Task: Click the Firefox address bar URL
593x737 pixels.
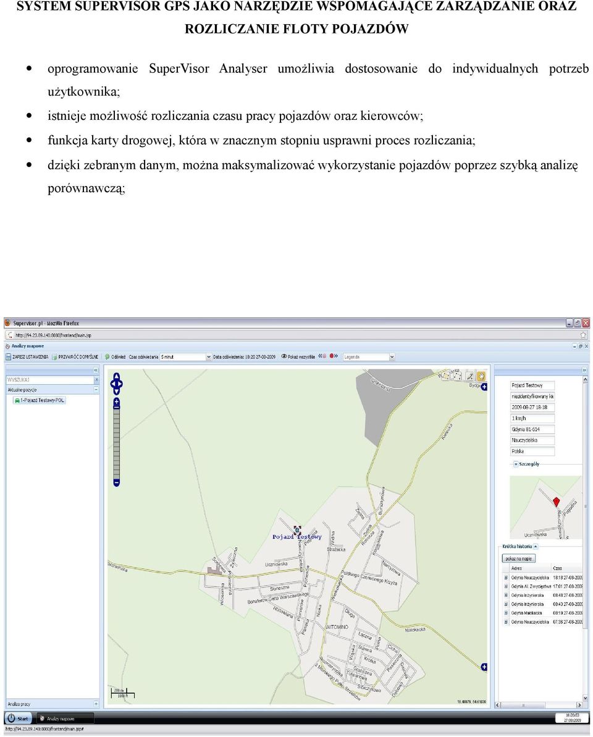Action: click(54, 335)
